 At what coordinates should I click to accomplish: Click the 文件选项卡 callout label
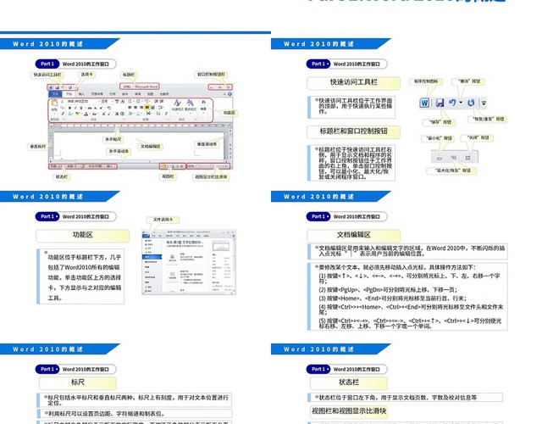point(163,220)
